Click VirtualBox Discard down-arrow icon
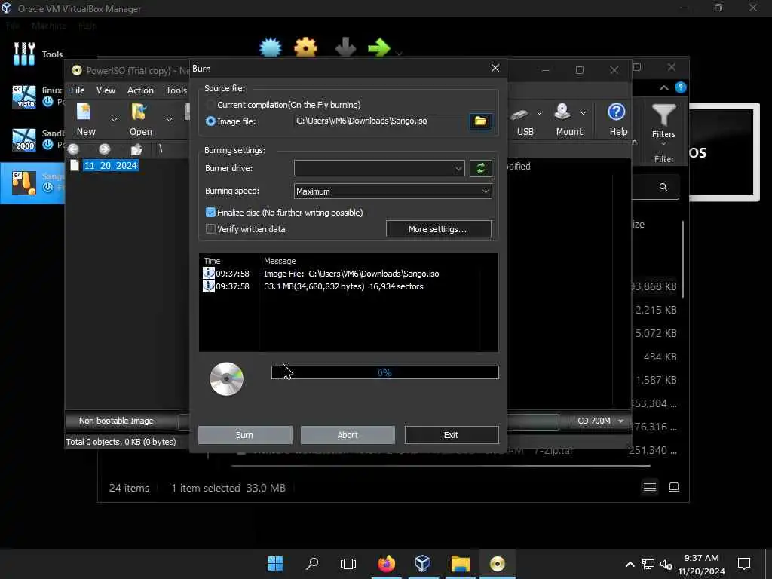 pos(345,47)
